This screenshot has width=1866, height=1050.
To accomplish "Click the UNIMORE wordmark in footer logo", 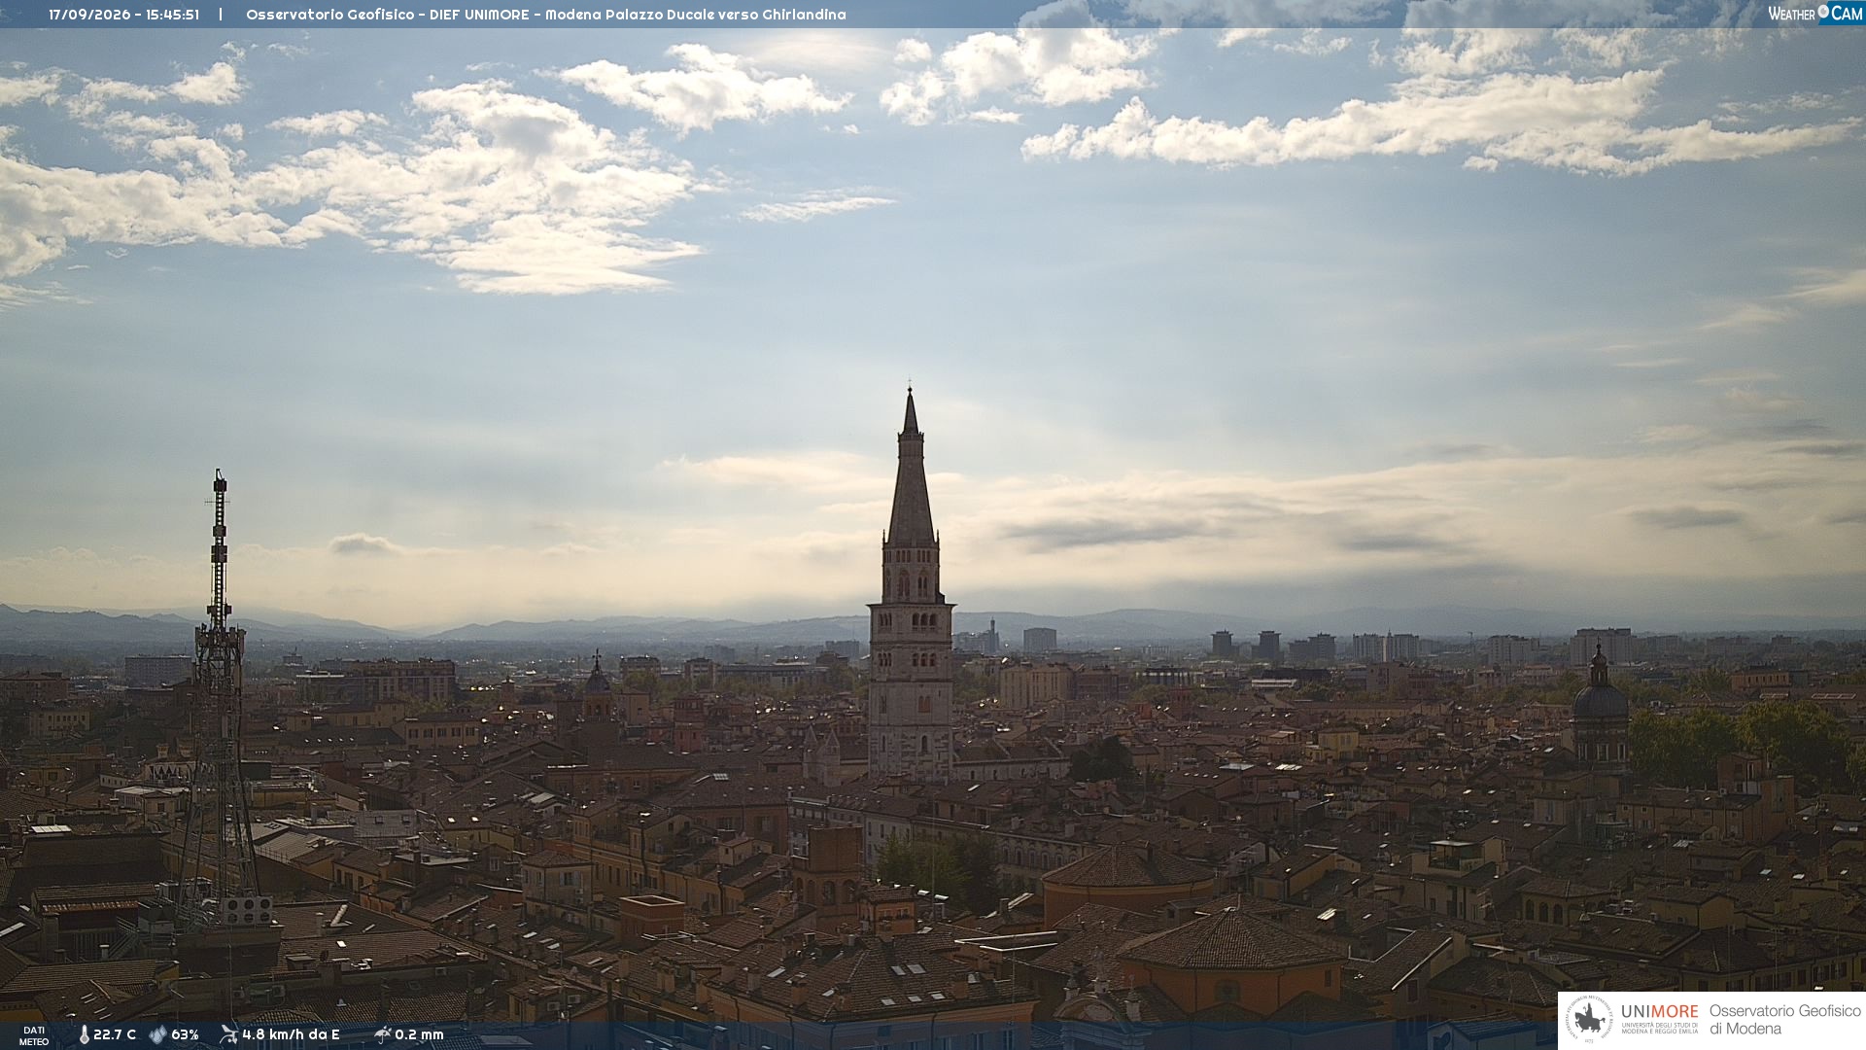I will [x=1659, y=1011].
